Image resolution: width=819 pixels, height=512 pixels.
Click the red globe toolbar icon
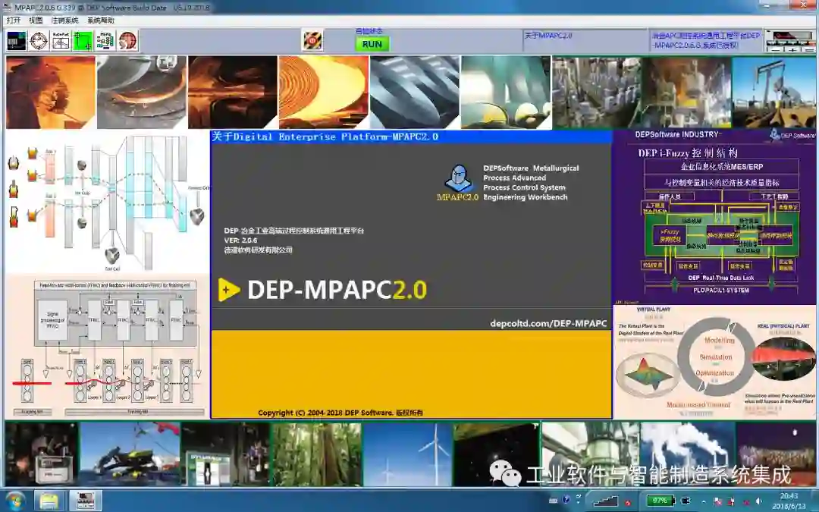(127, 41)
